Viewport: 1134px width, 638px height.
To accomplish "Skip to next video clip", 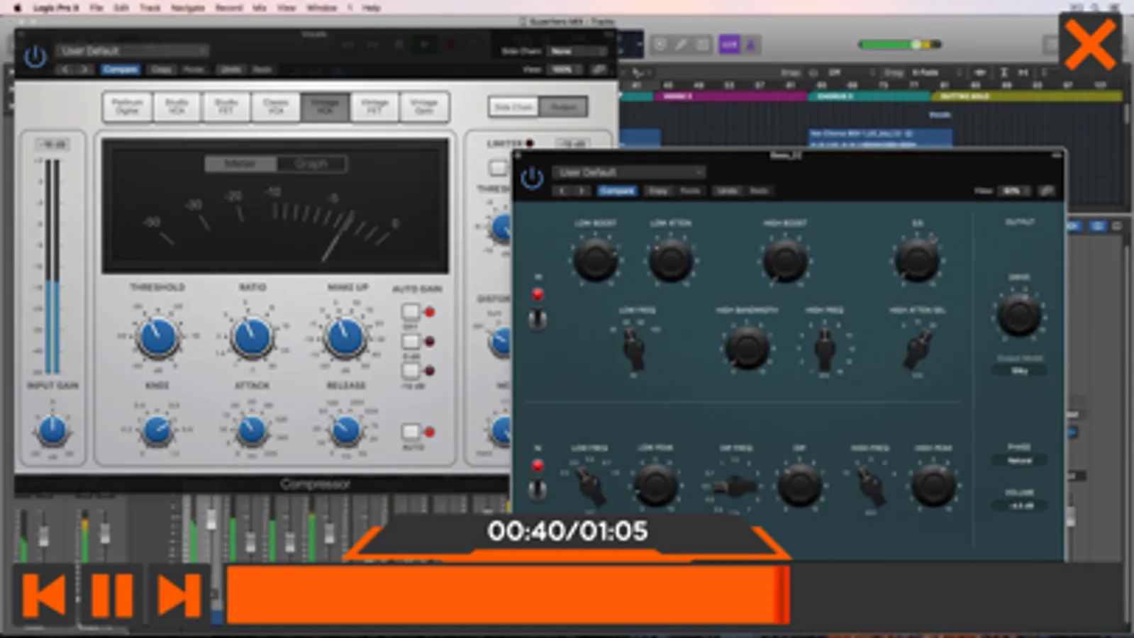I will point(178,594).
